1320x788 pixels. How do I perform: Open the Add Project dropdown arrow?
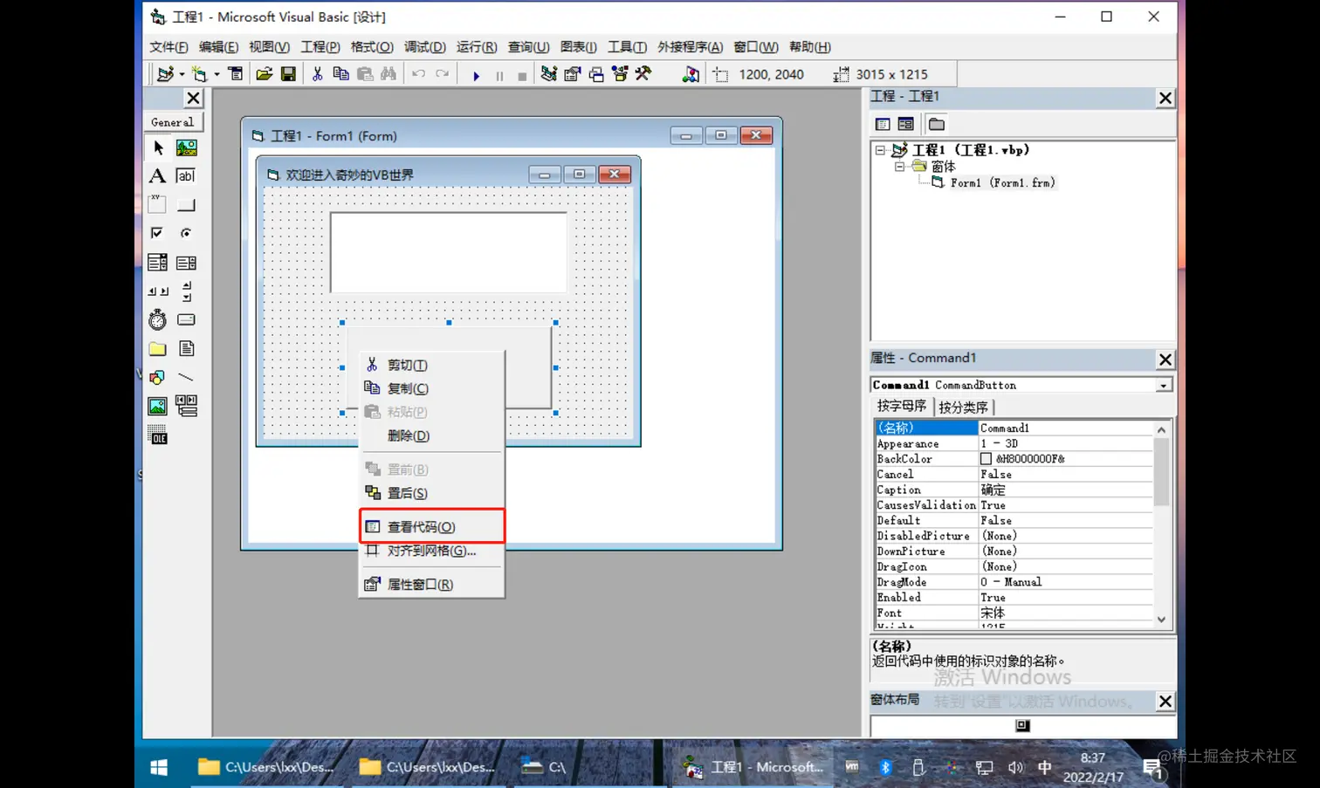[182, 75]
